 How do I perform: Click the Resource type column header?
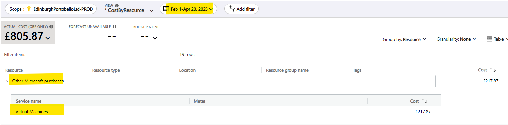pyautogui.click(x=106, y=70)
